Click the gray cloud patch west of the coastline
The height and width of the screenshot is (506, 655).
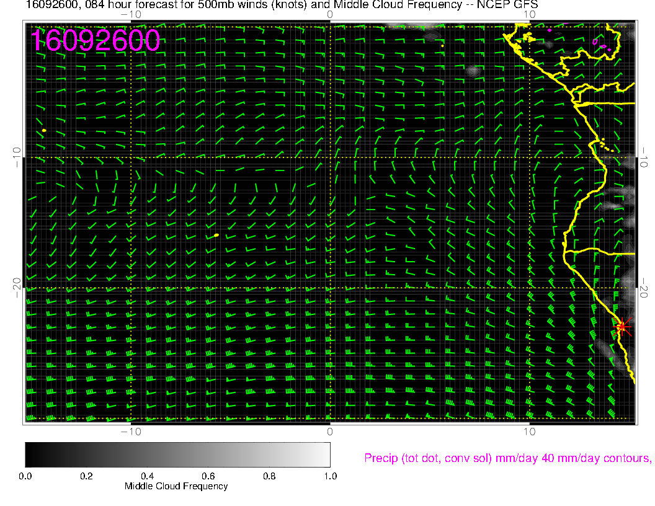click(x=474, y=71)
